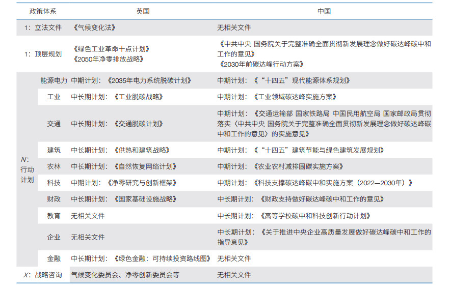The width and height of the screenshot is (451, 288).
Task: Click 《2030年前碳达峰行动方案》
Action: coord(261,64)
